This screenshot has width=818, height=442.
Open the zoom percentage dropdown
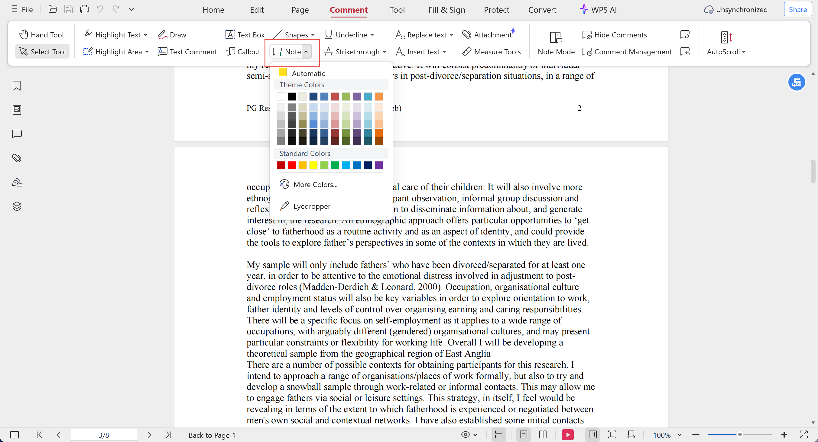tap(679, 435)
